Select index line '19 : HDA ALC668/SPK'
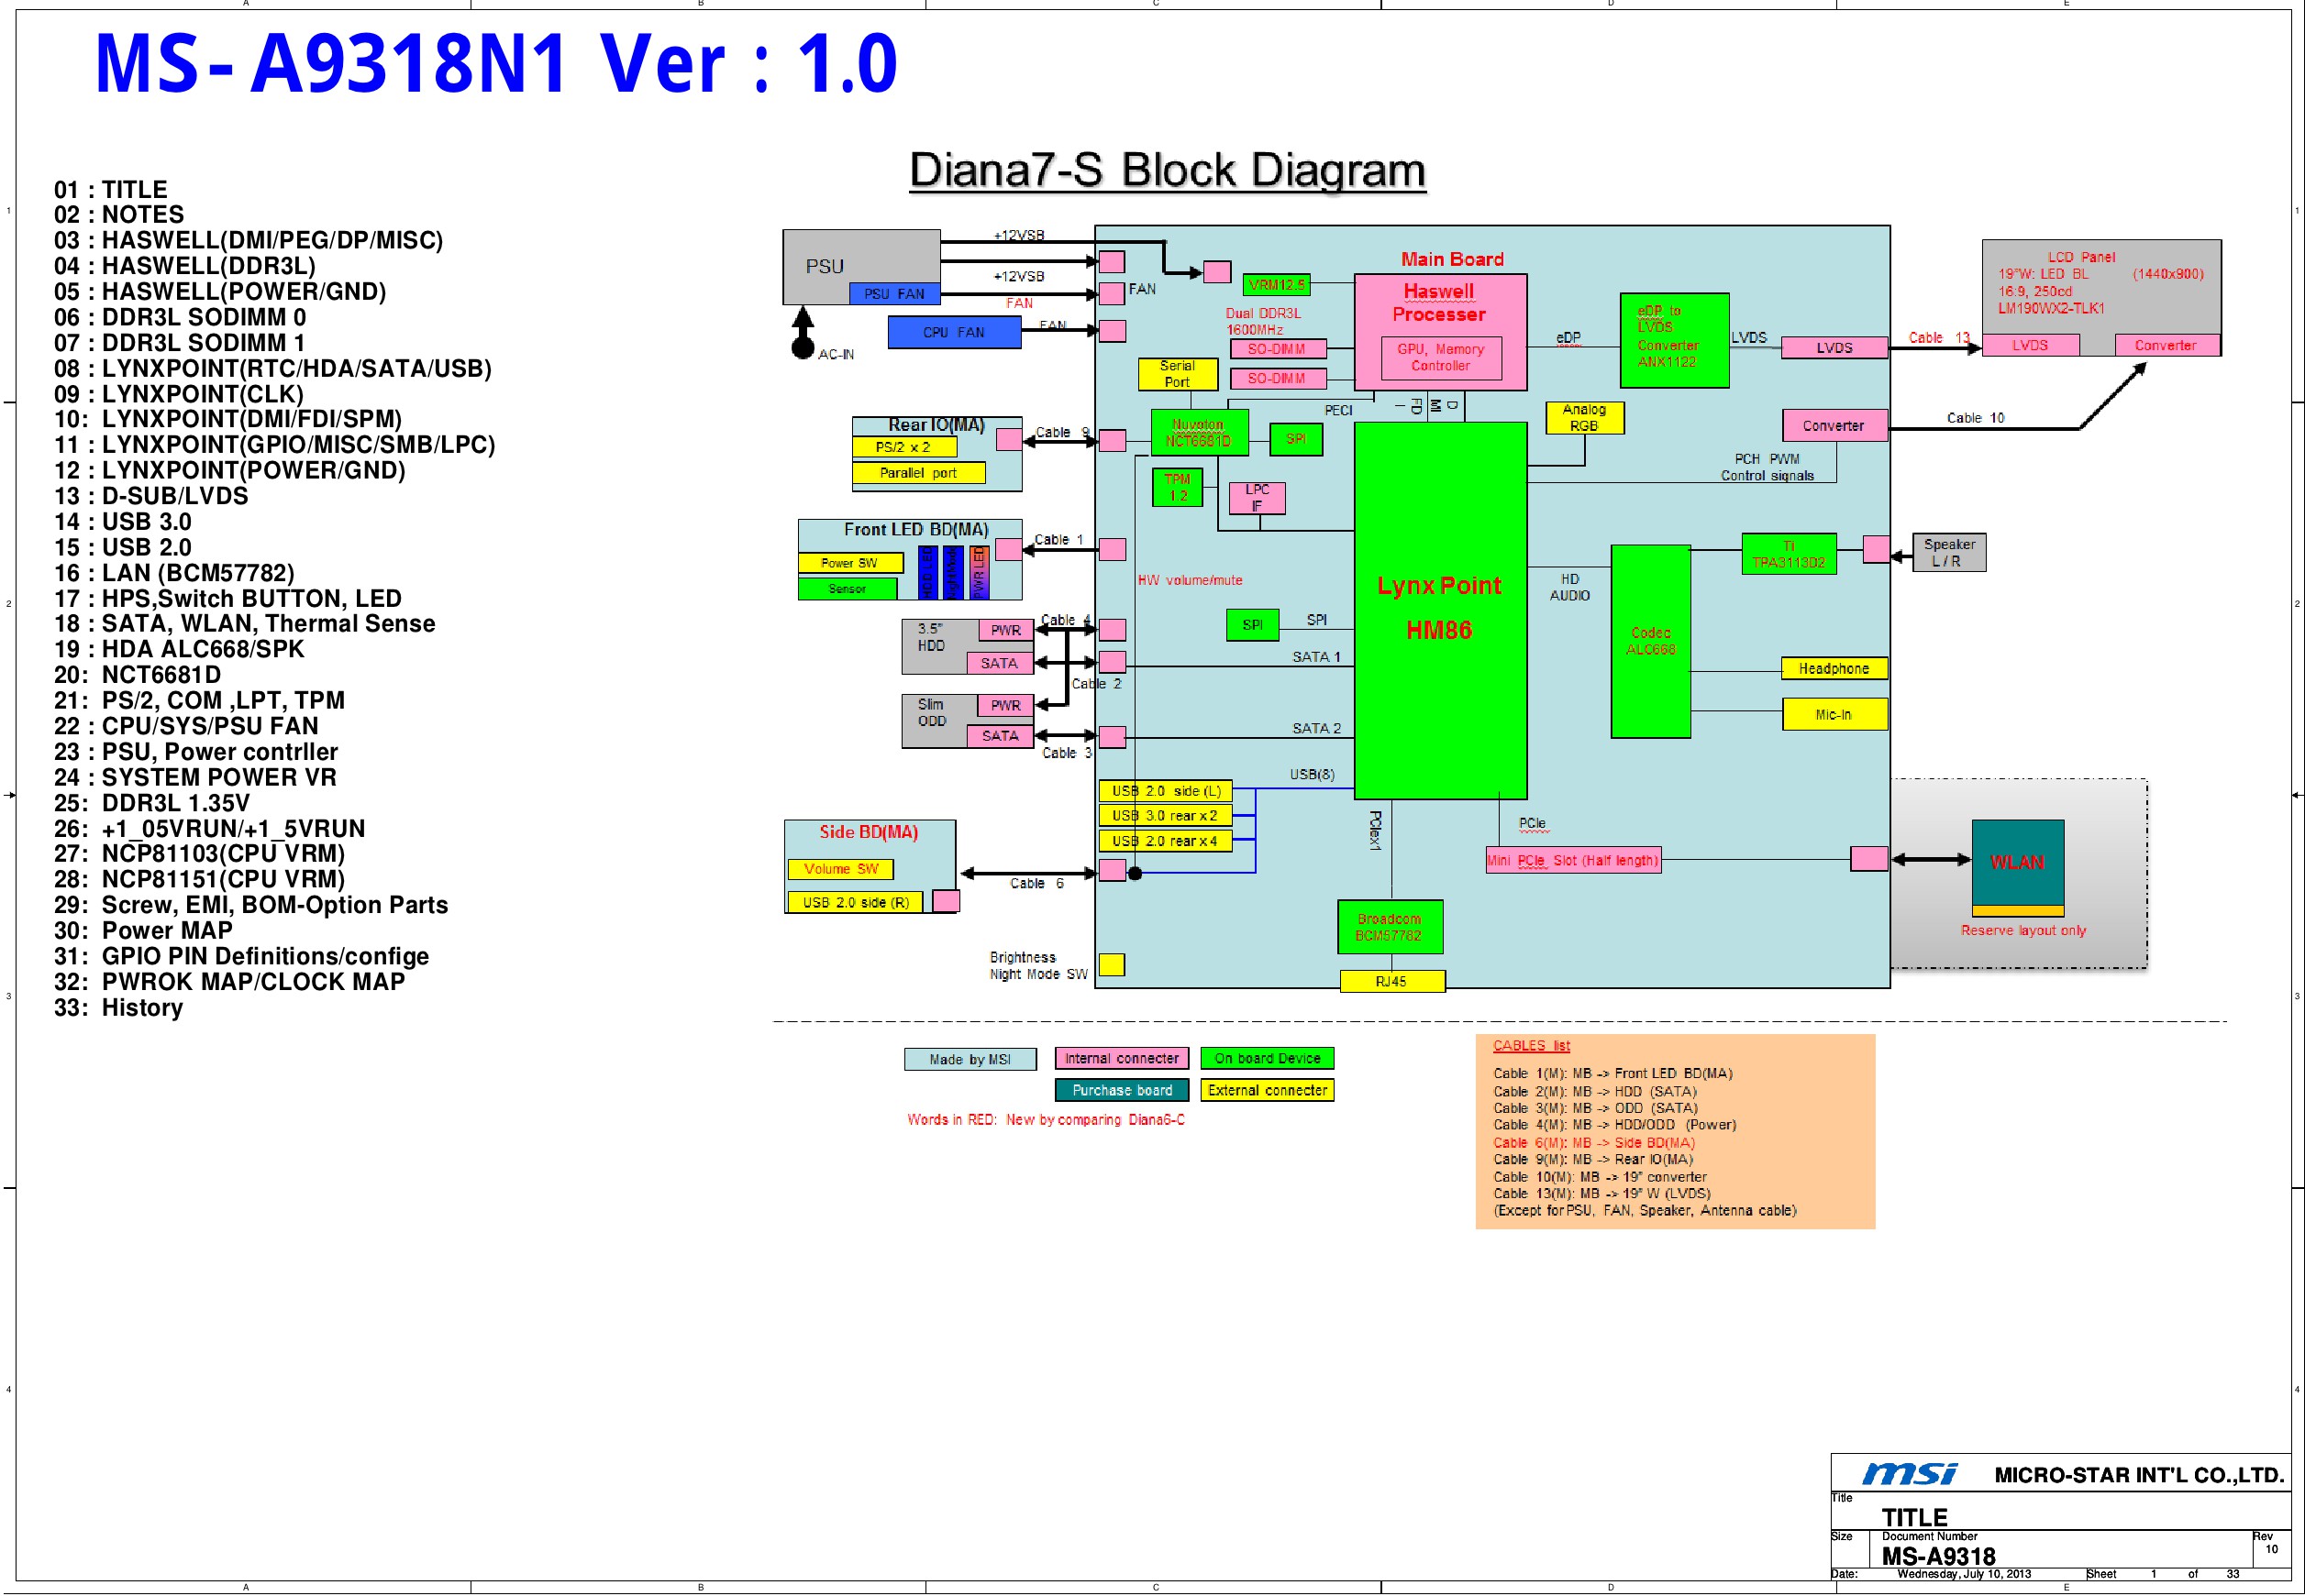2305x1596 pixels. click(x=179, y=649)
